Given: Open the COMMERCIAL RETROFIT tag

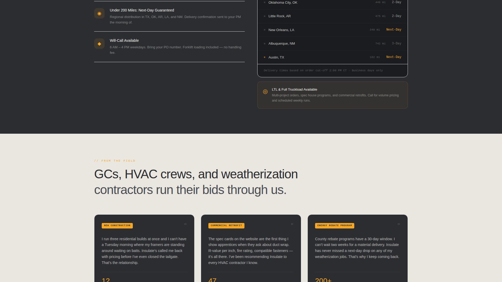Looking at the screenshot, I should tap(226, 226).
